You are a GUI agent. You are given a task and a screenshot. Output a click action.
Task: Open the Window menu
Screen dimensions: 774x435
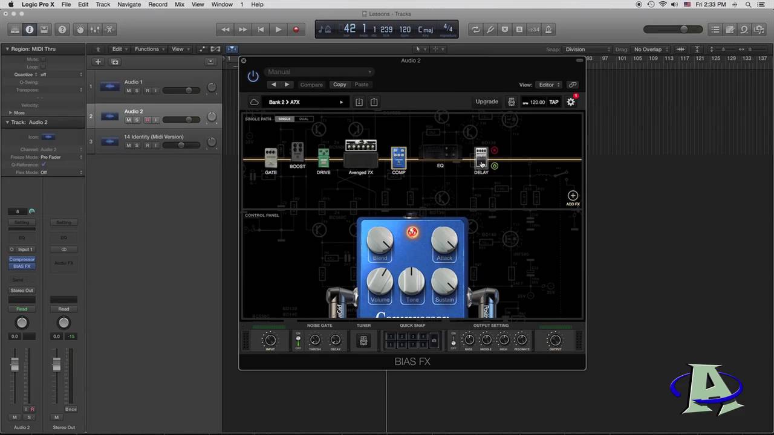[x=222, y=4]
